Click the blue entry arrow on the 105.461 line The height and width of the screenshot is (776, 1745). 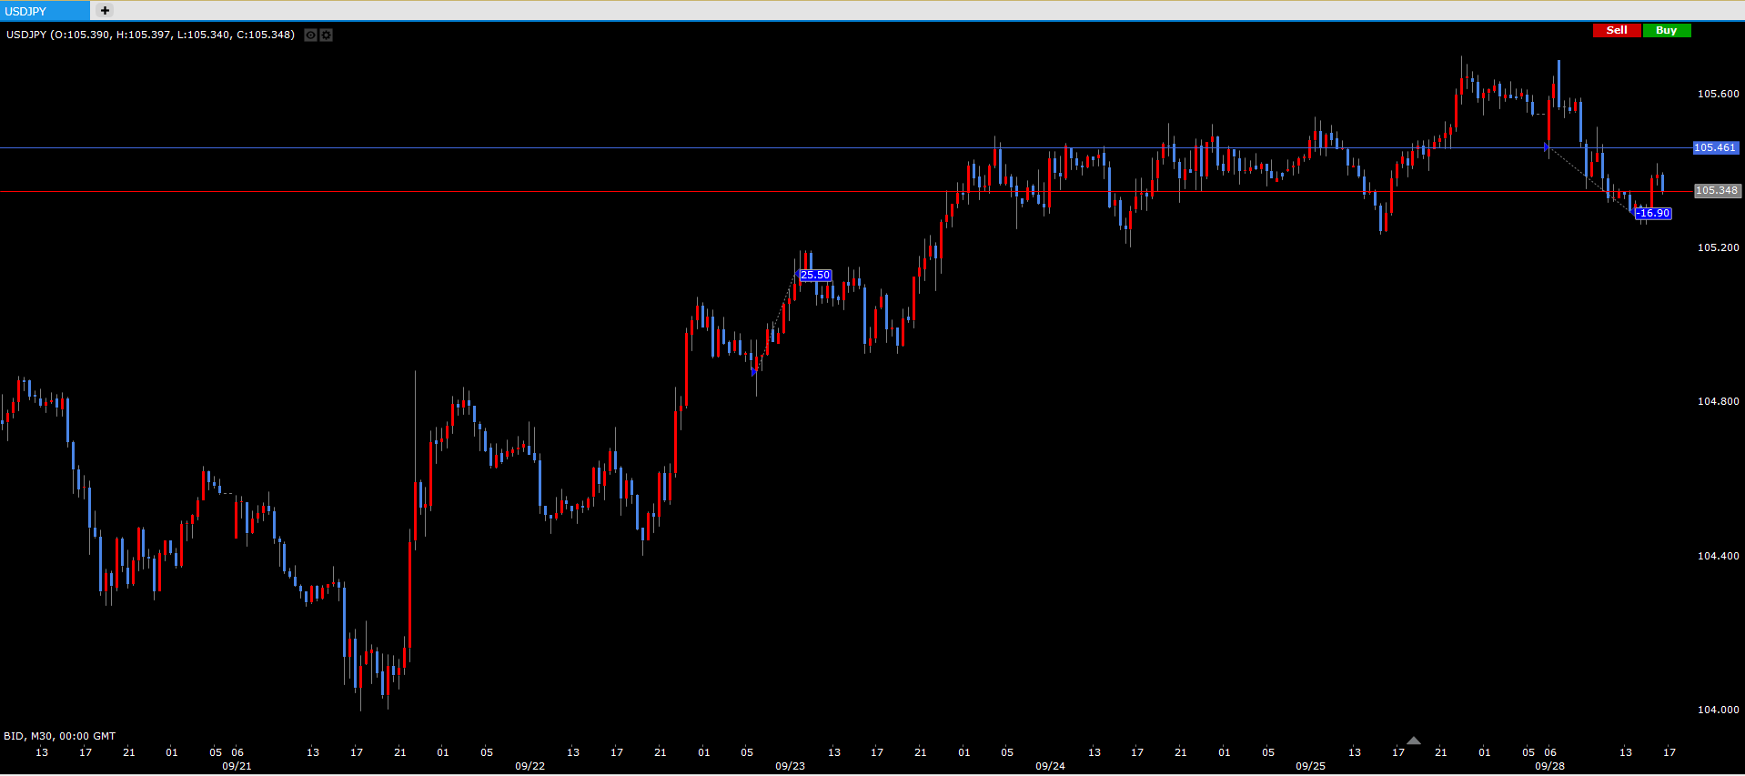pyautogui.click(x=1547, y=147)
